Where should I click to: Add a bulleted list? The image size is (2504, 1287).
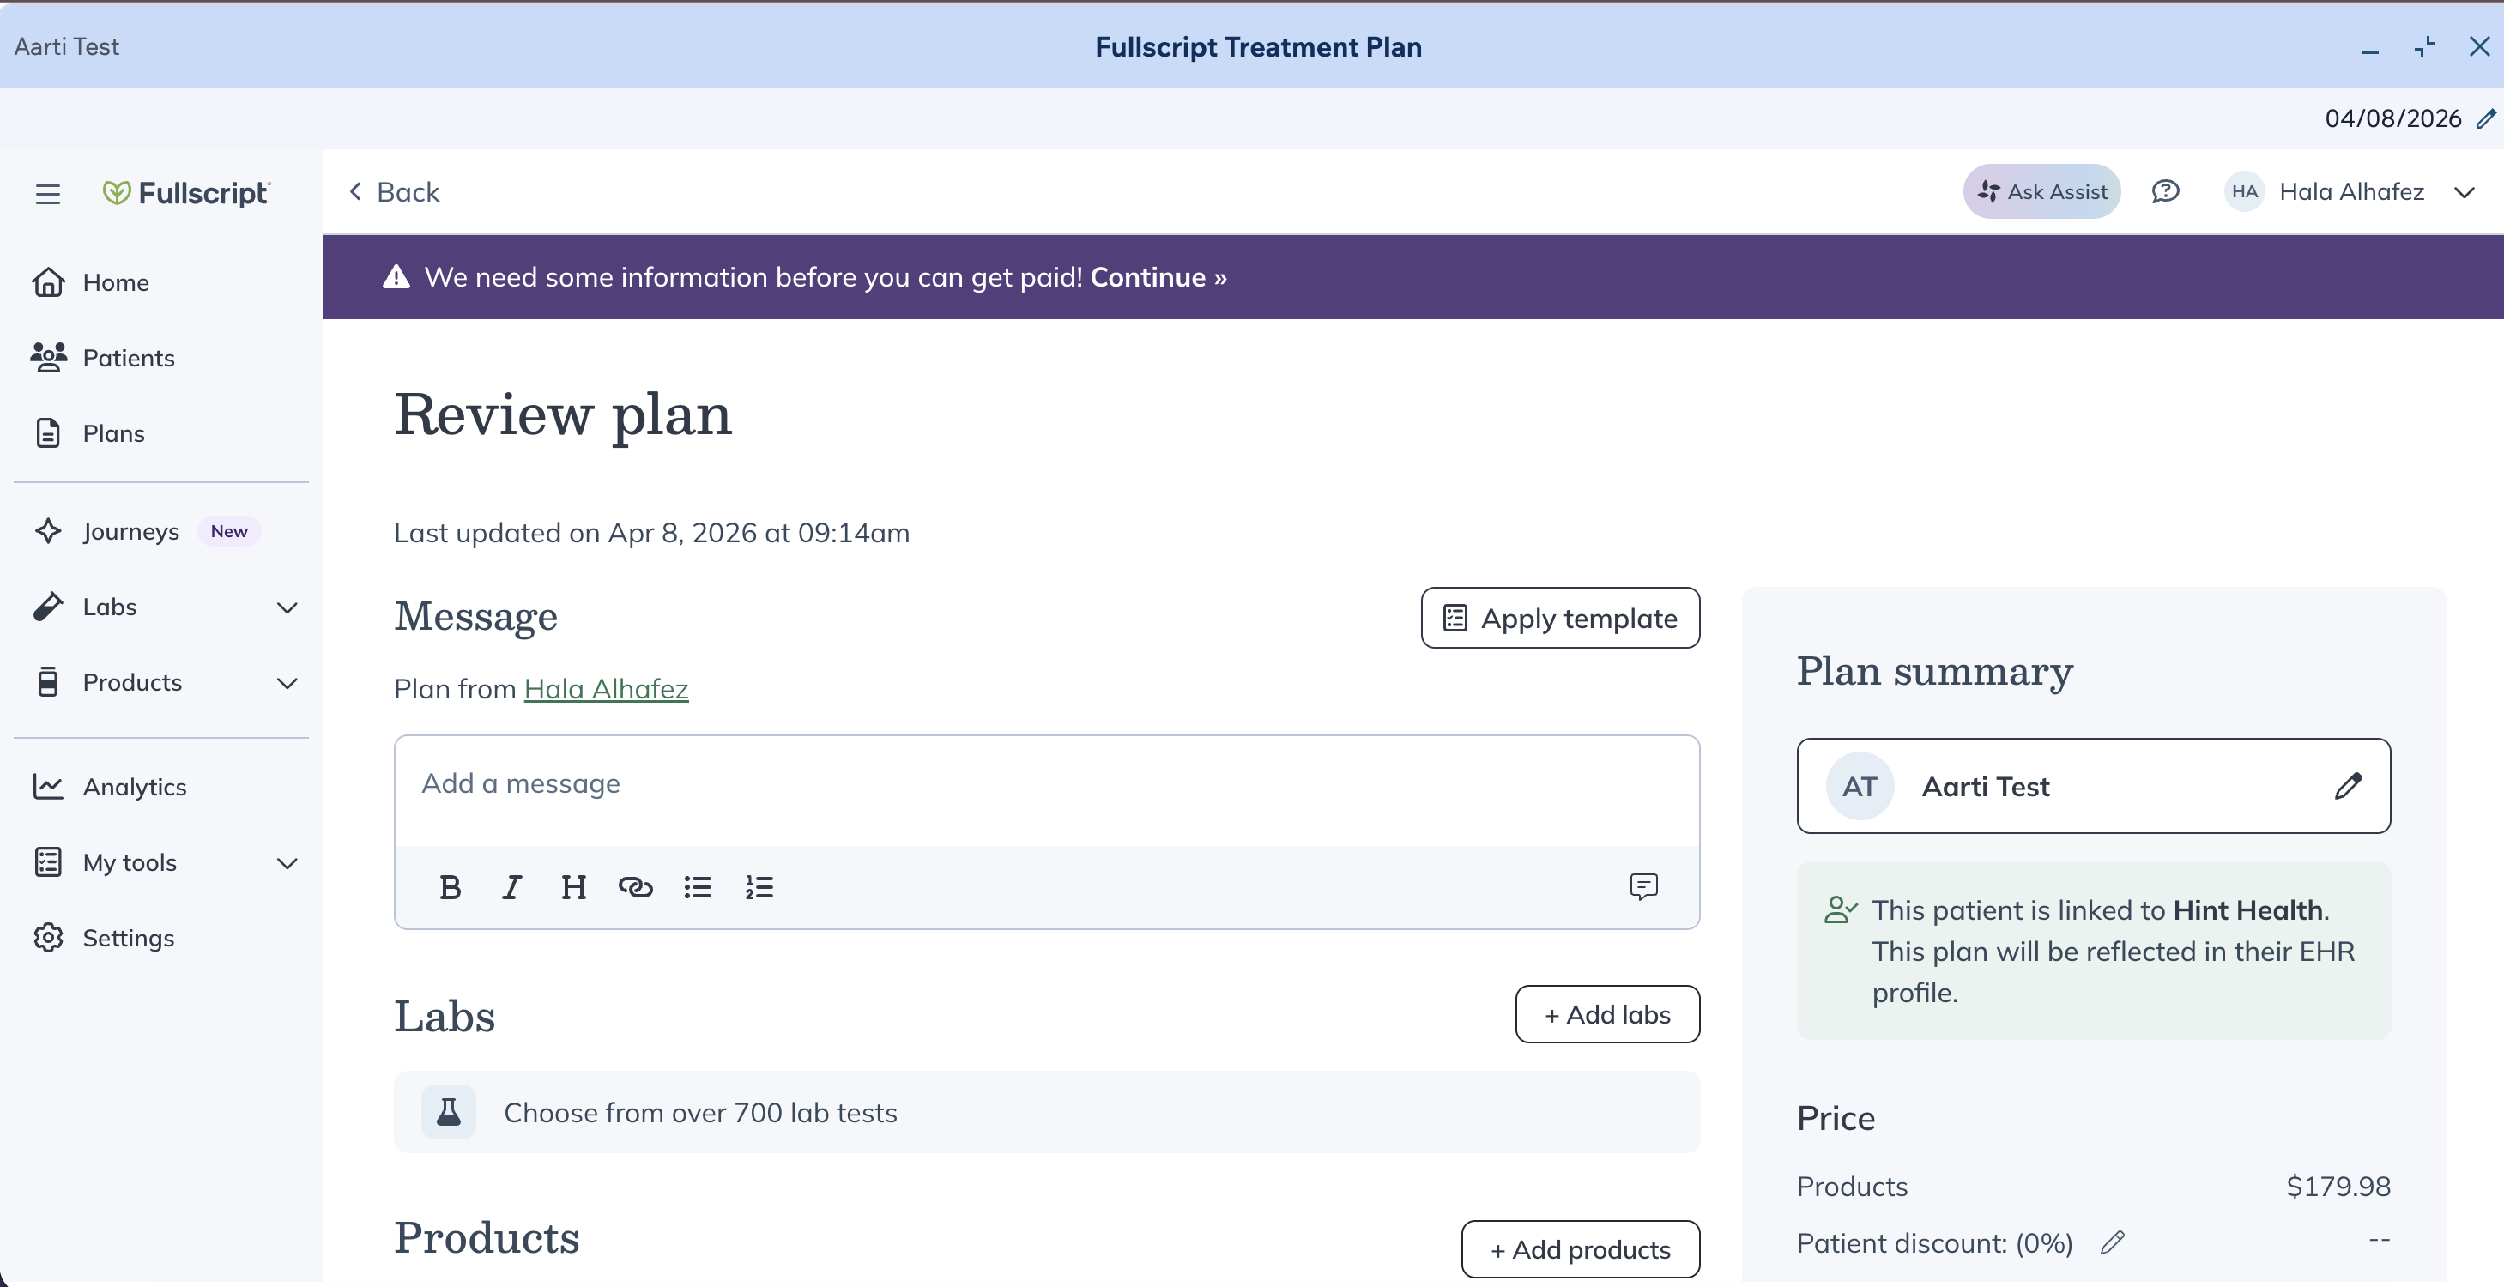coord(698,886)
